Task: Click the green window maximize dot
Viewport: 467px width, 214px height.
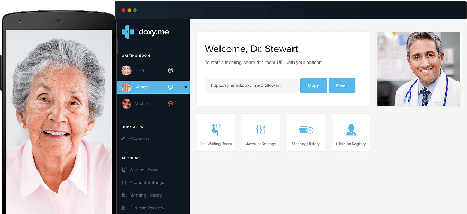Action: [x=135, y=10]
